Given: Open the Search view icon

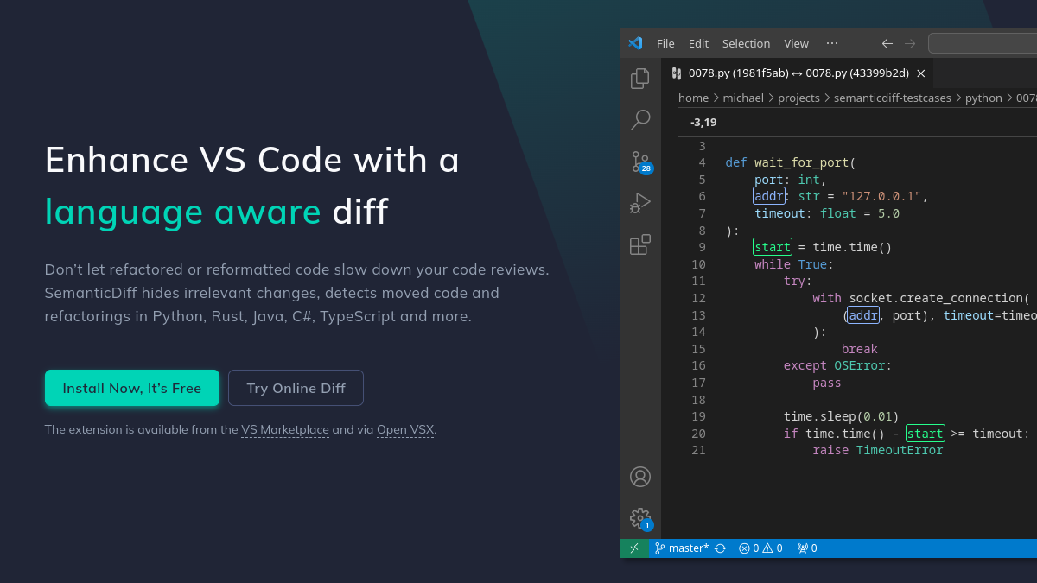Looking at the screenshot, I should pyautogui.click(x=640, y=119).
